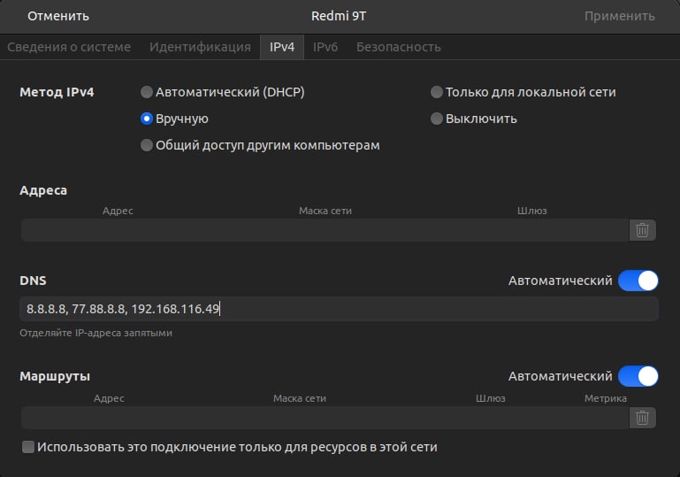Select Automatic (DHCP) IPv4 method
This screenshot has height=477, width=680.
point(147,92)
